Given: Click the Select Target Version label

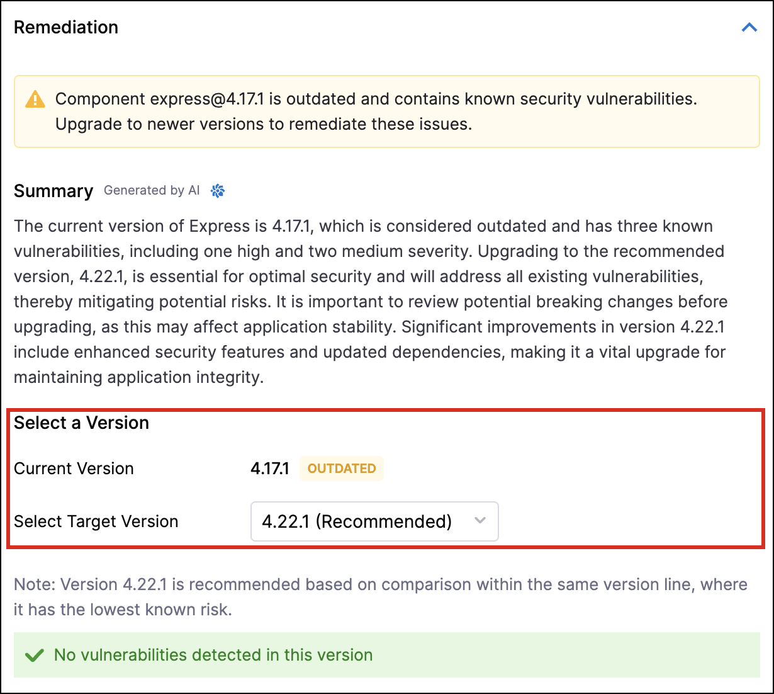Looking at the screenshot, I should coord(96,521).
